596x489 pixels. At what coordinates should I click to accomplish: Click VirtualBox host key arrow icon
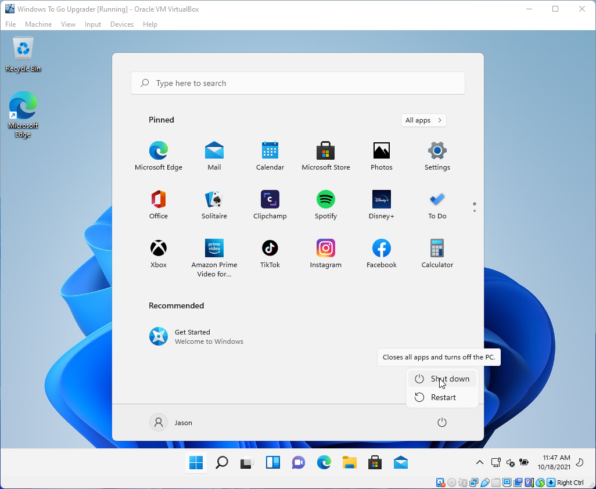point(551,483)
